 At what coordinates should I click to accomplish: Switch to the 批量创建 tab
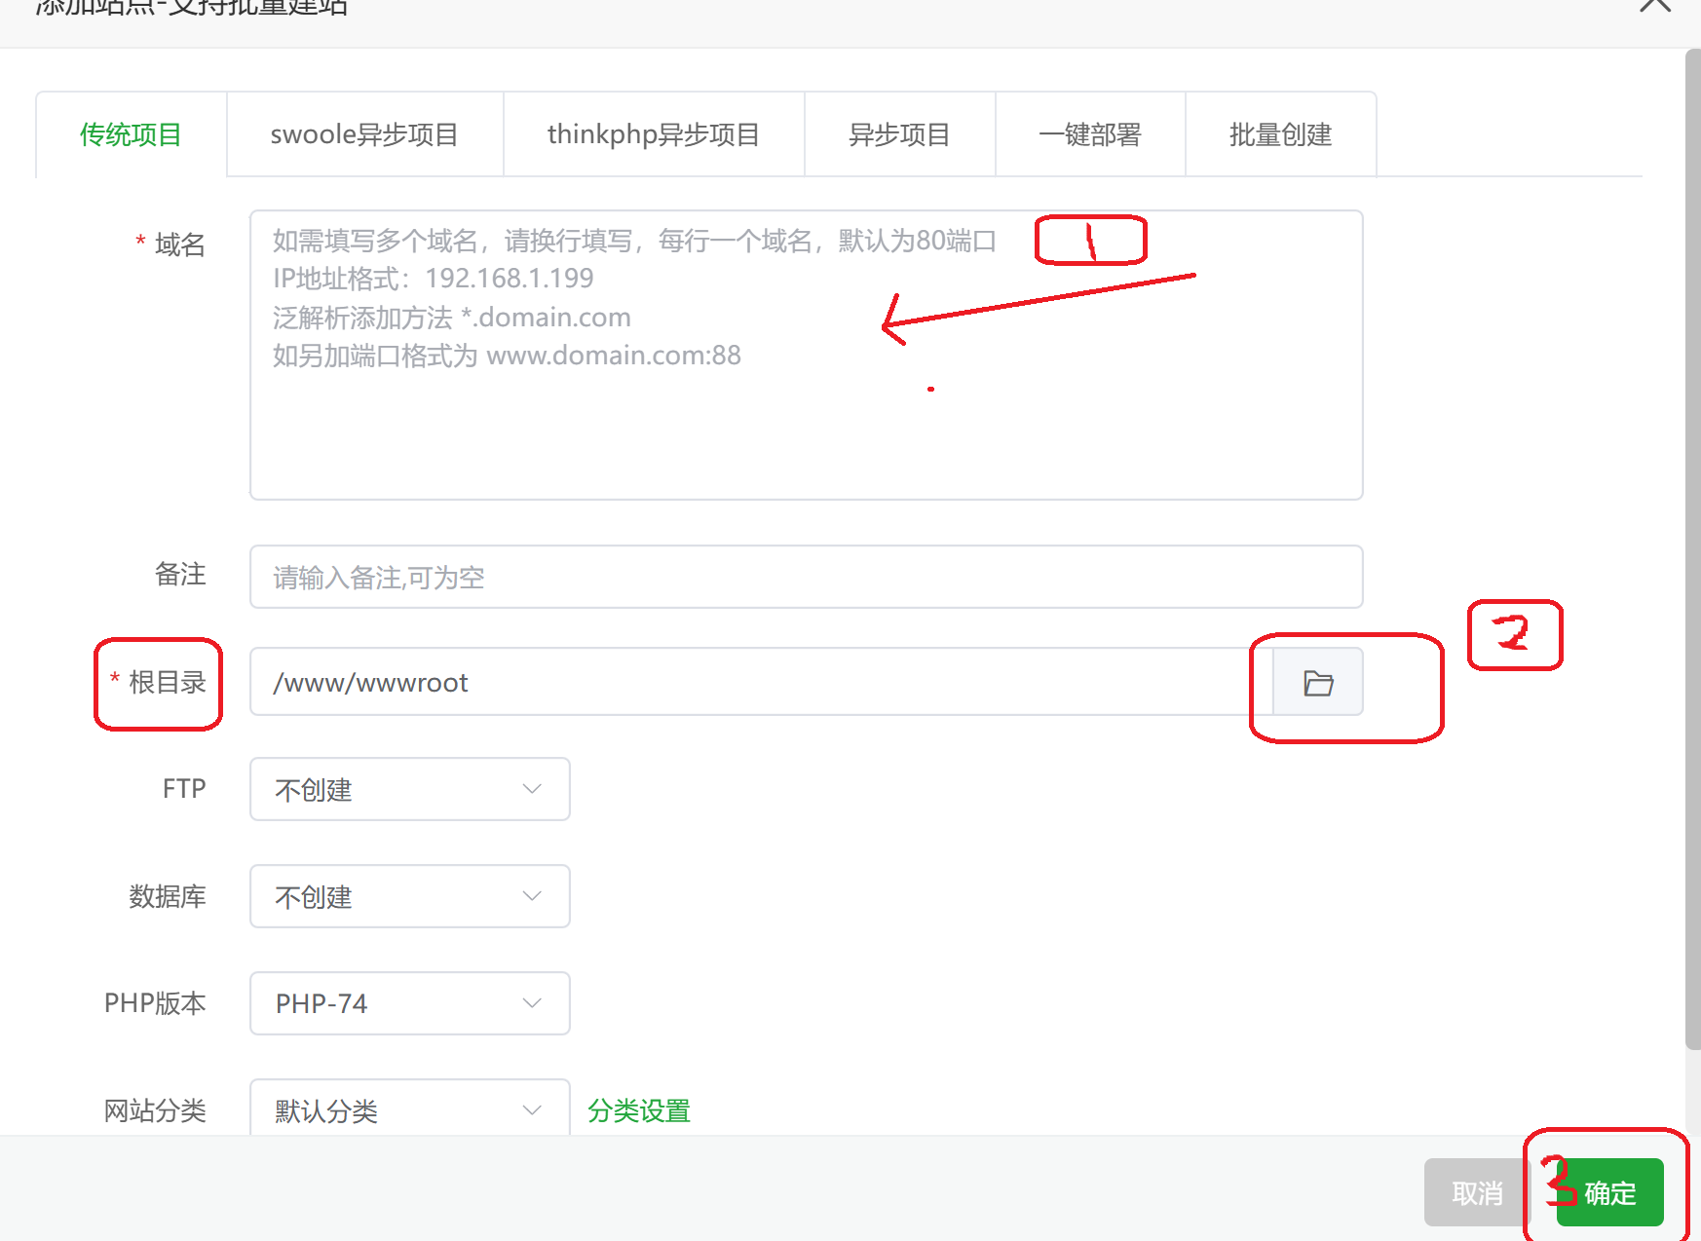pos(1280,134)
